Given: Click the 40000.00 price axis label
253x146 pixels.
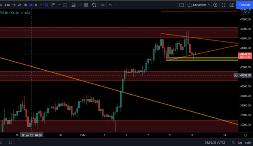Looking at the screenshot, I should pos(245,86).
